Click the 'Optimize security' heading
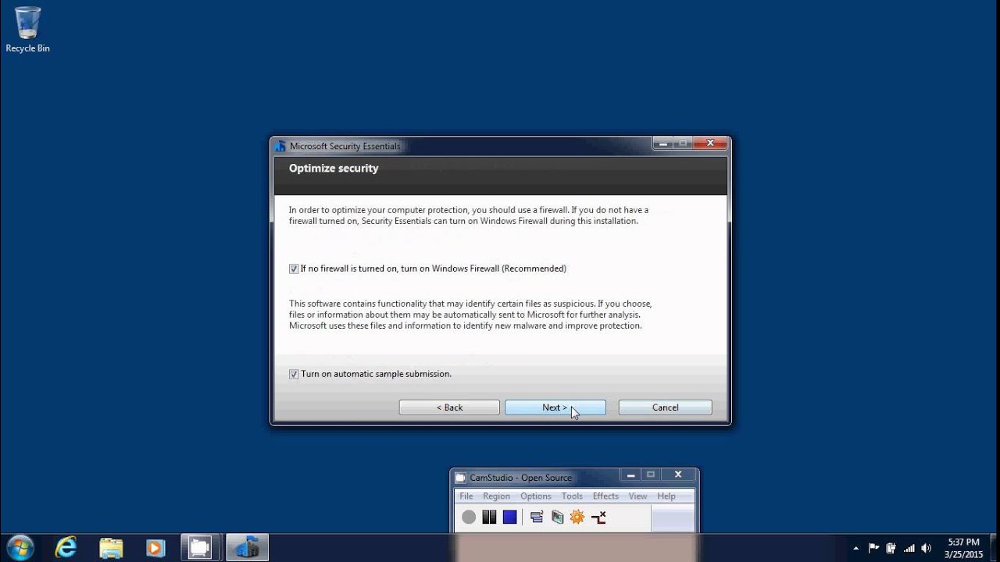The width and height of the screenshot is (1000, 562). 334,169
